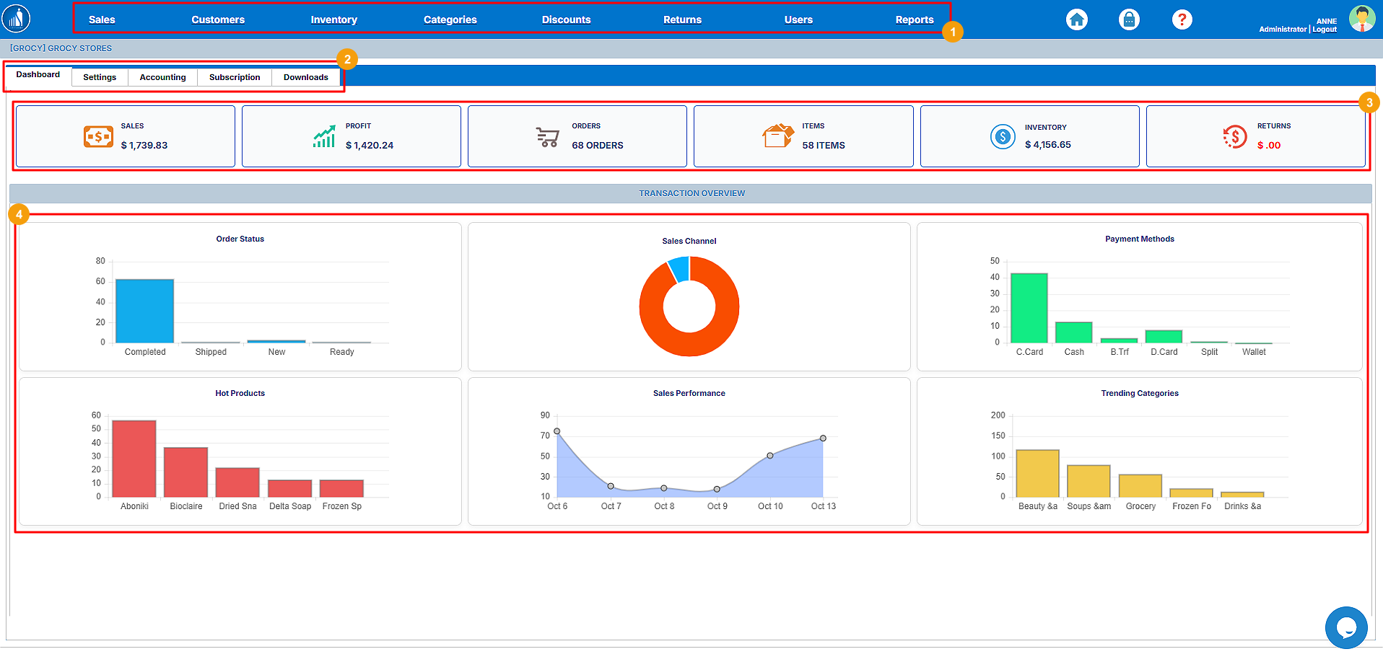
Task: Open the Inventory menu
Action: 333,19
